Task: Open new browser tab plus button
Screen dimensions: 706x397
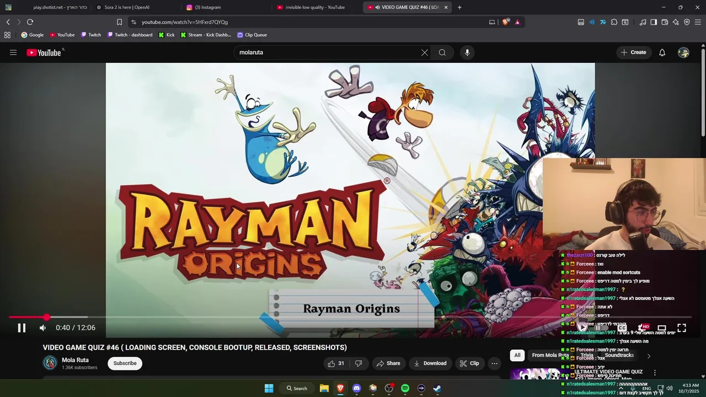Action: pos(459,7)
